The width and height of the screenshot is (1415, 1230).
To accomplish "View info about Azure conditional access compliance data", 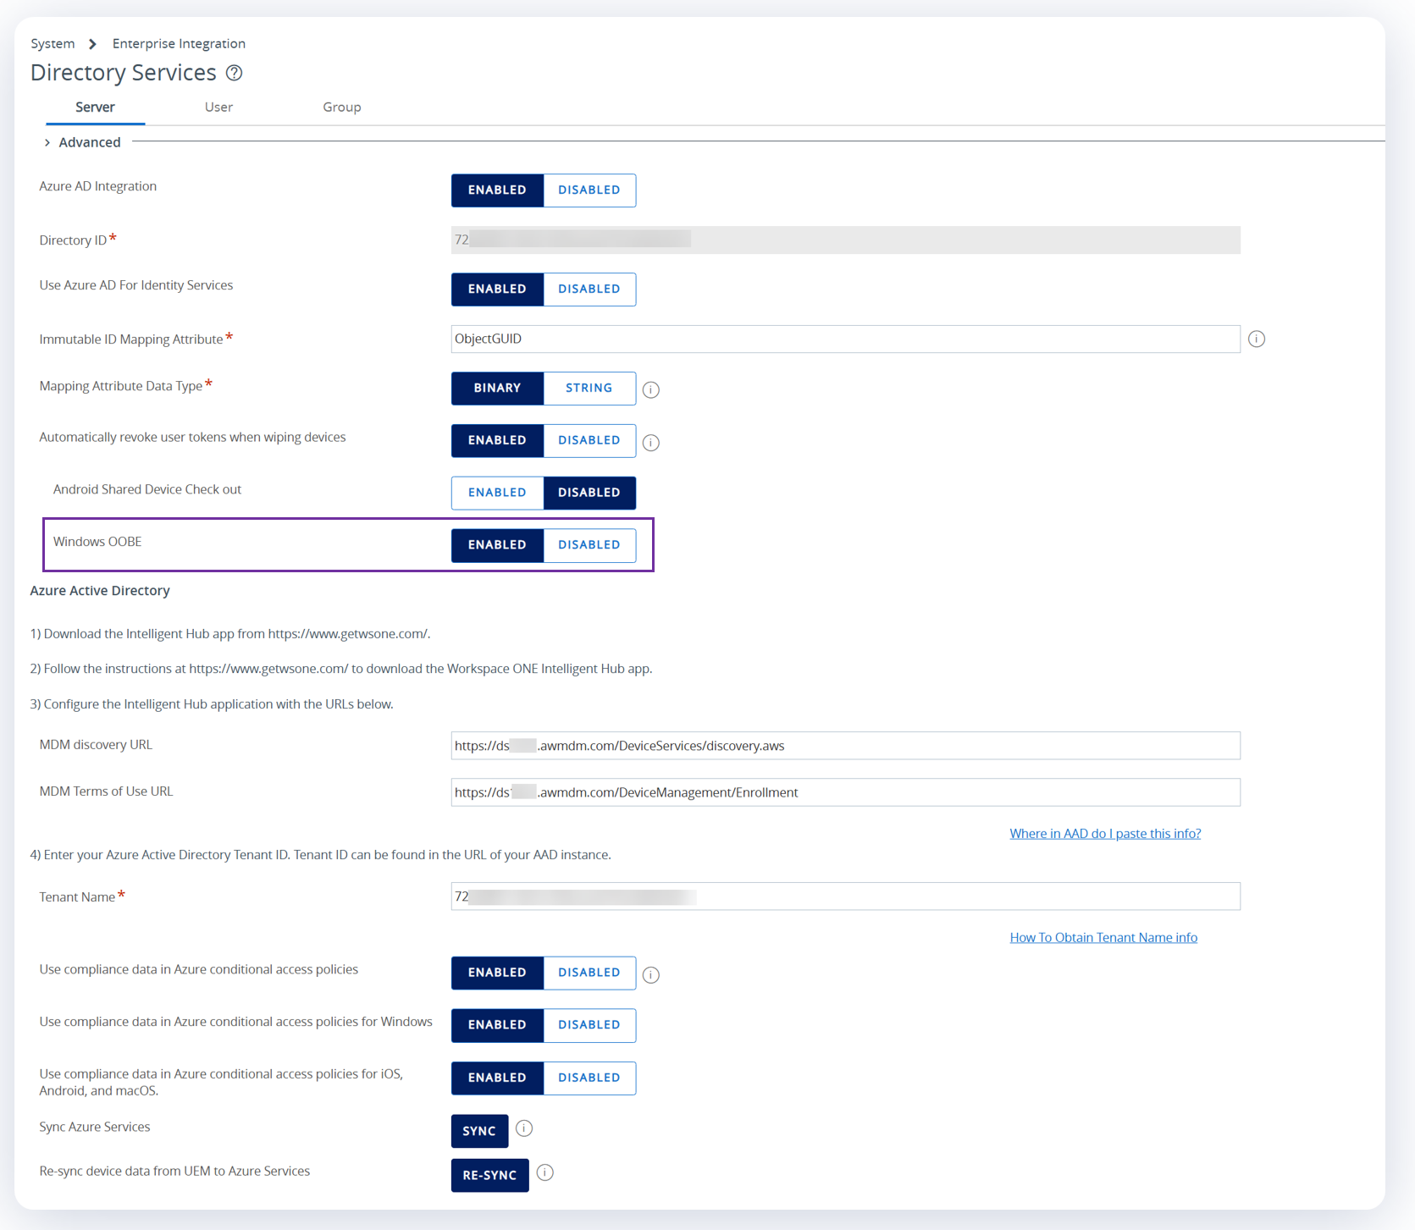I will 650,974.
